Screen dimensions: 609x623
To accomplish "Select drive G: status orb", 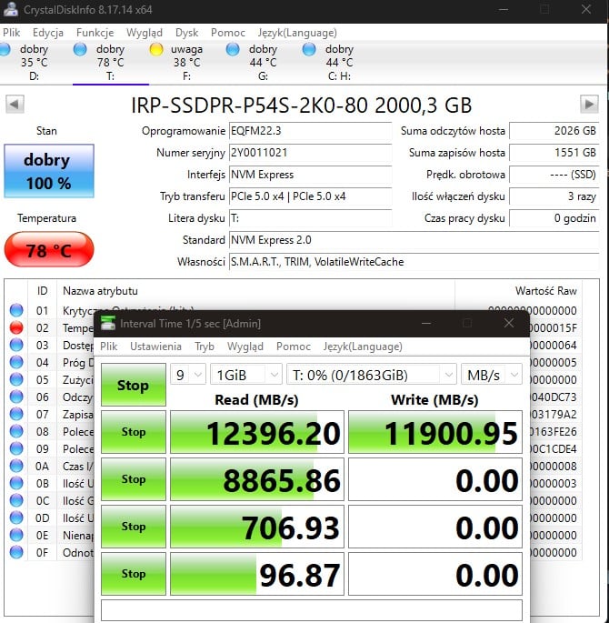I will (233, 49).
